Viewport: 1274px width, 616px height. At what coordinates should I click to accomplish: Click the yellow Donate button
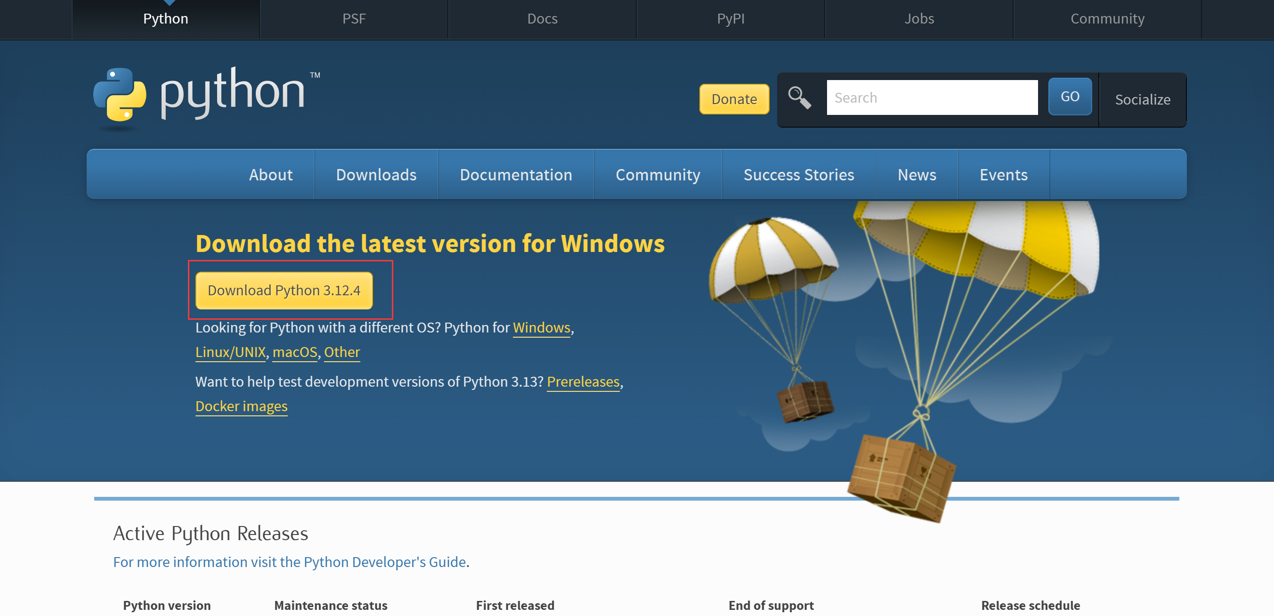(734, 99)
